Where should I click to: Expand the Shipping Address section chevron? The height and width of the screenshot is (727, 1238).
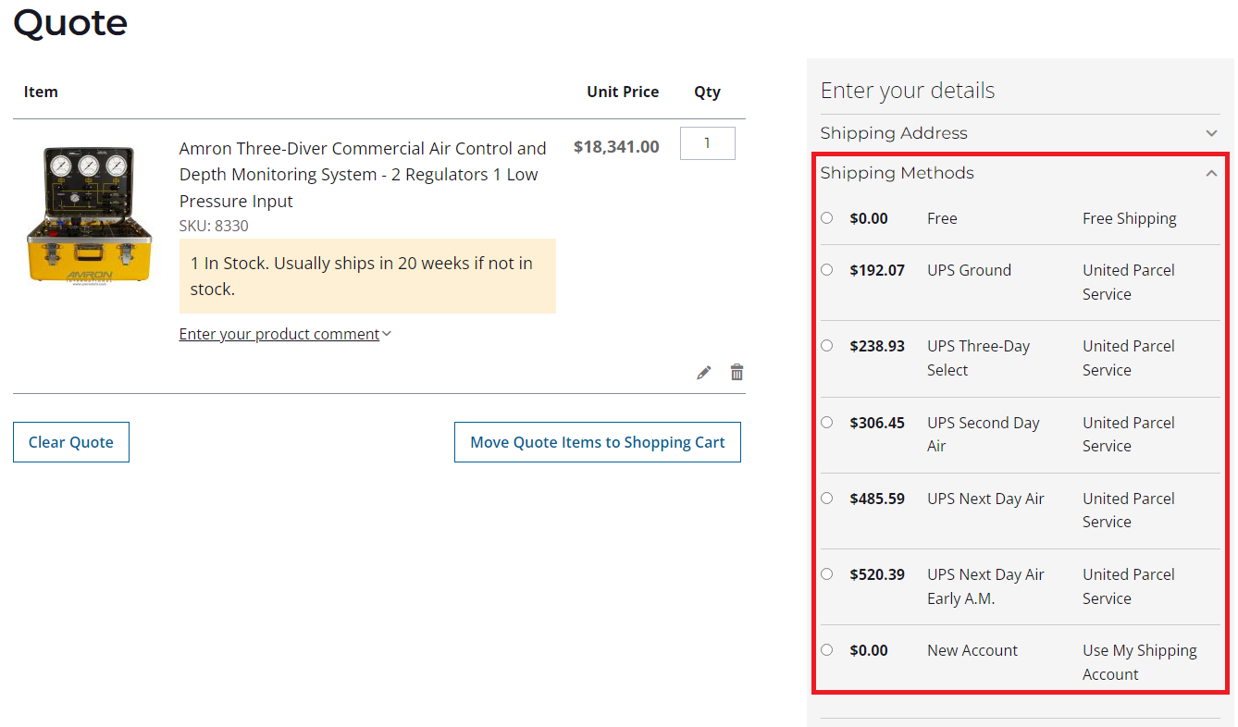point(1211,133)
